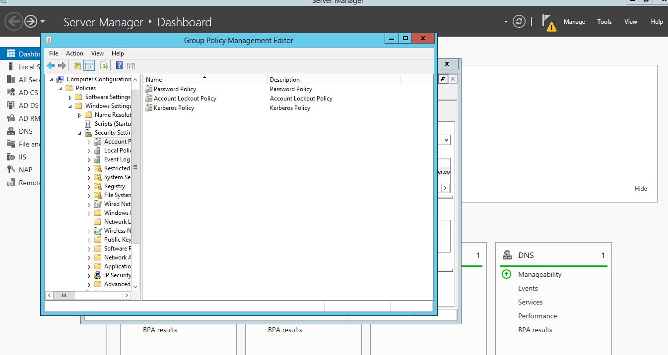Click the tree horizontal scrollbar's left arrow
The height and width of the screenshot is (355, 668).
tap(49, 295)
